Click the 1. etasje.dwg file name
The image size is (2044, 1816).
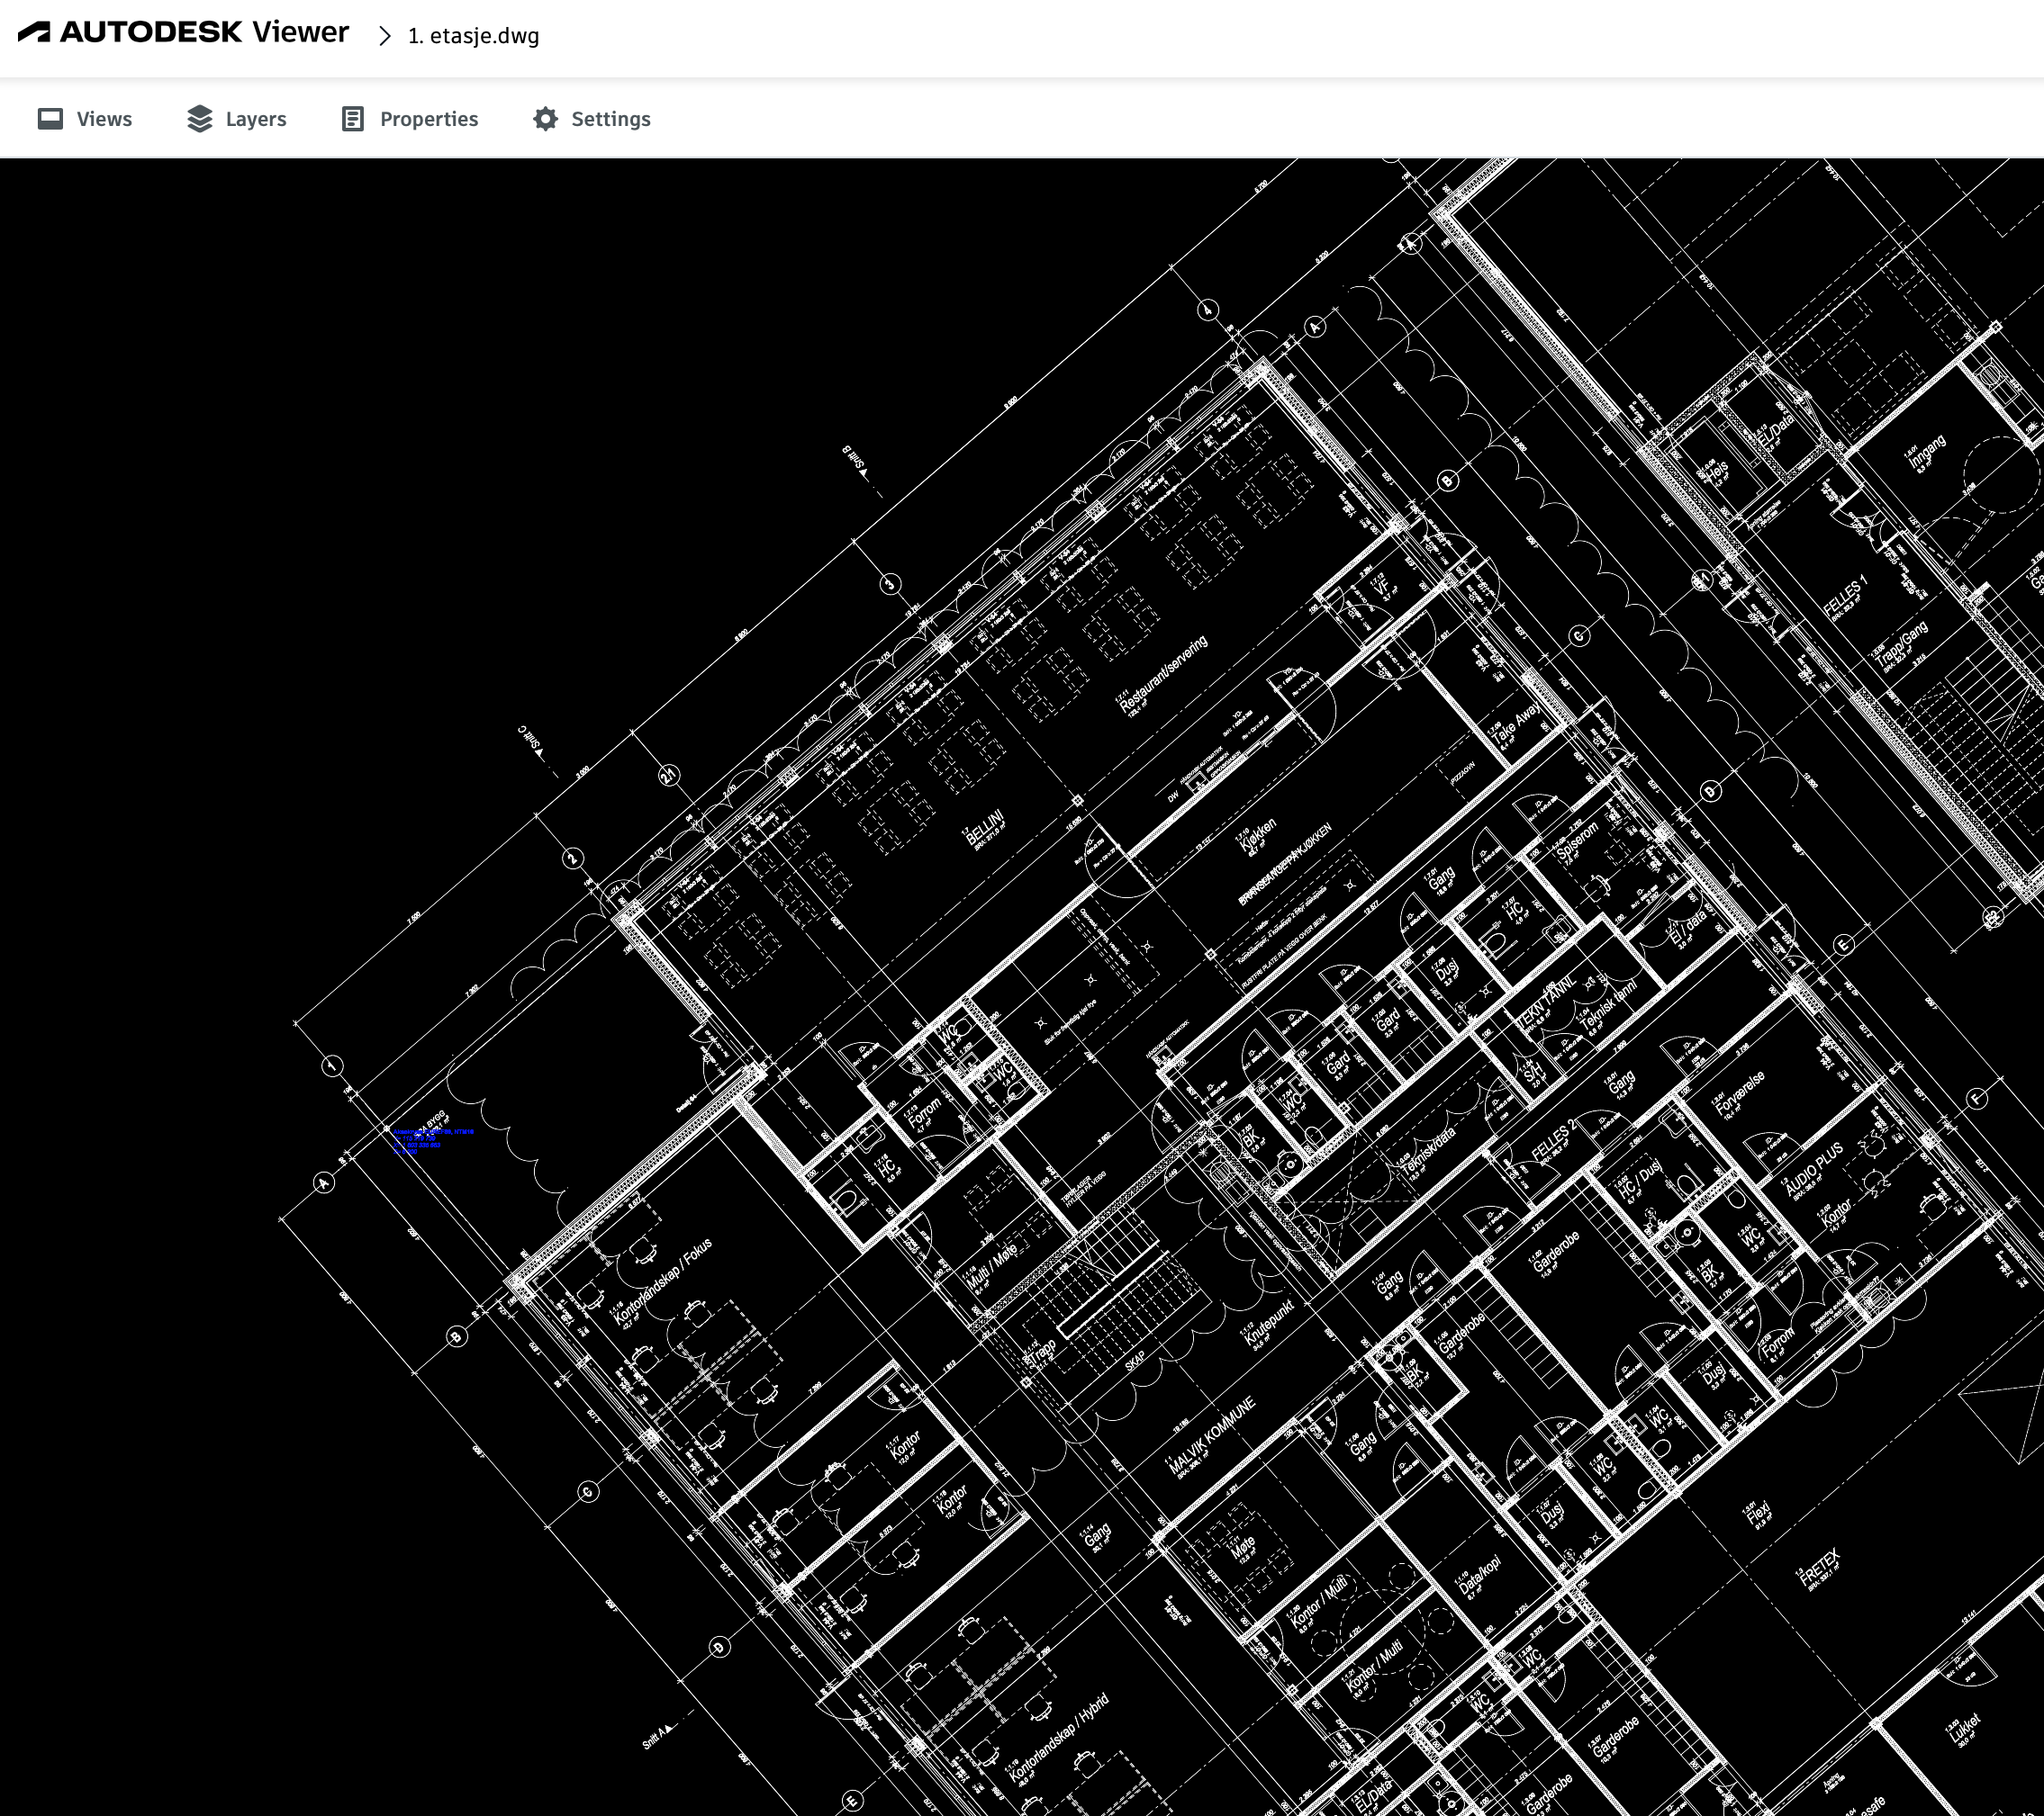(473, 36)
